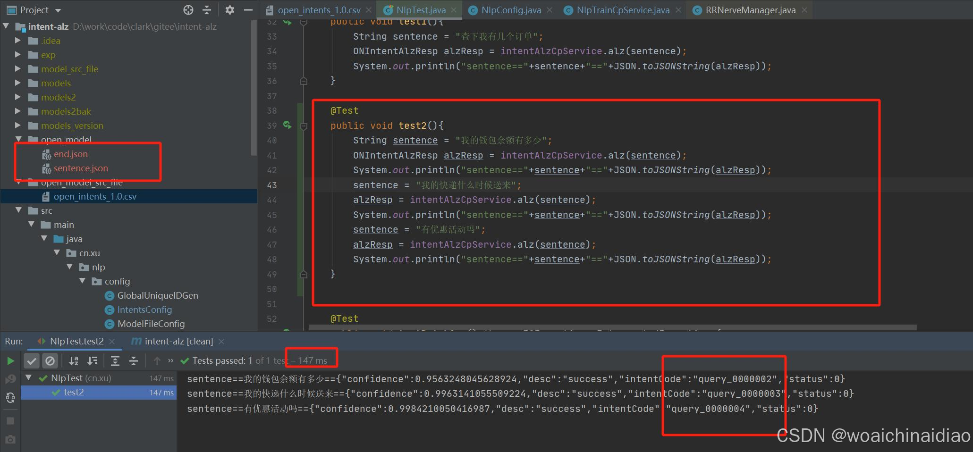Click the Toggle auto-test icon in Run sidebar
Image resolution: width=973 pixels, height=452 pixels.
point(10,398)
